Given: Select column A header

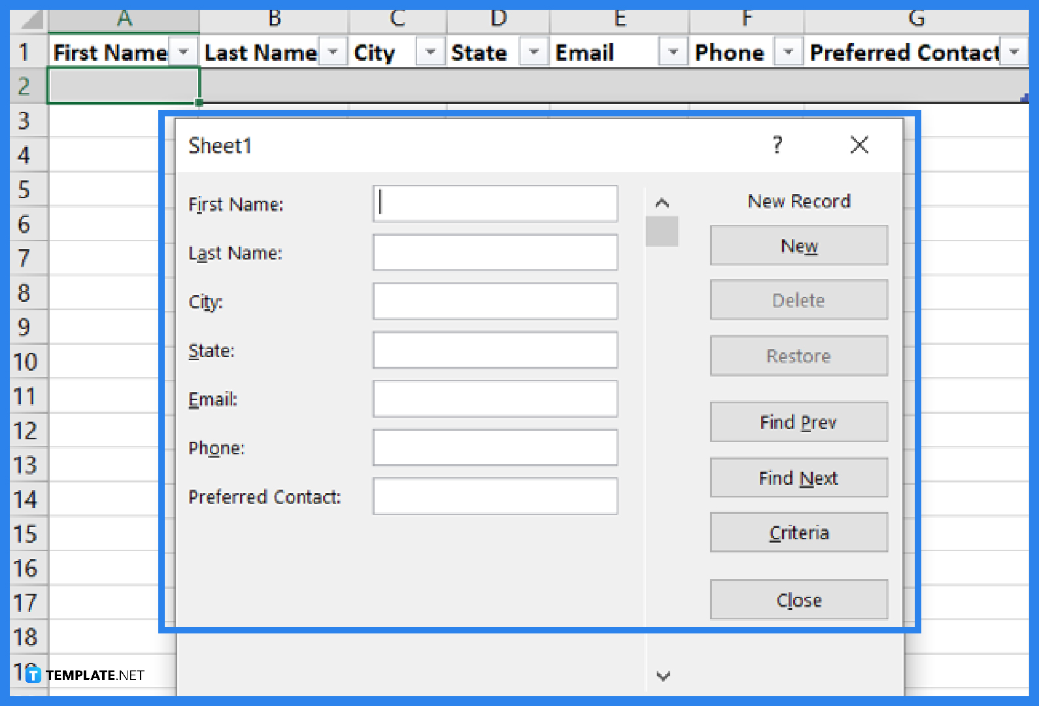Looking at the screenshot, I should (124, 20).
